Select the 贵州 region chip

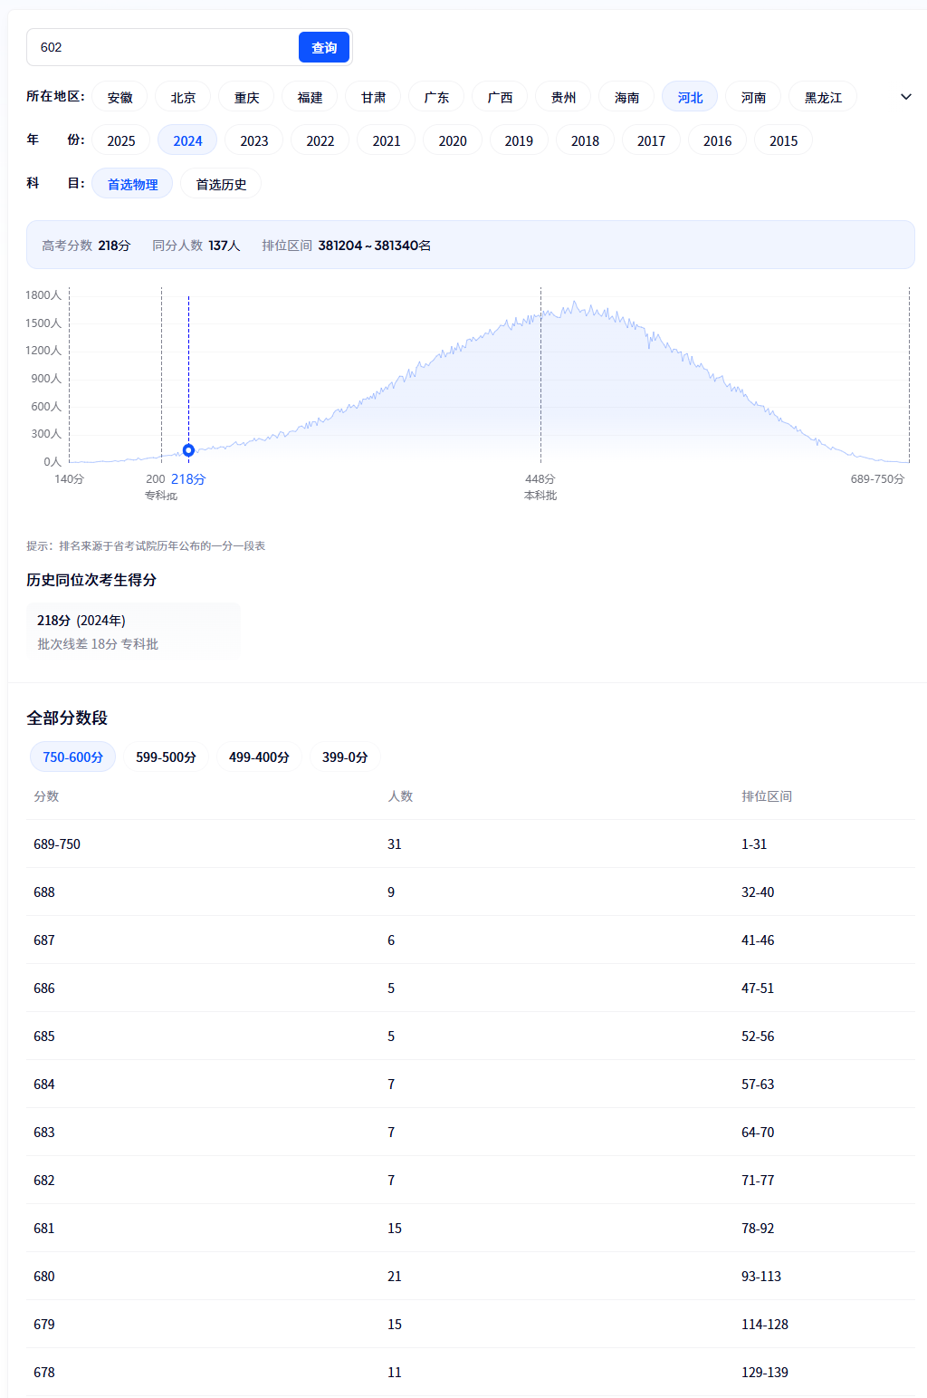coord(562,96)
